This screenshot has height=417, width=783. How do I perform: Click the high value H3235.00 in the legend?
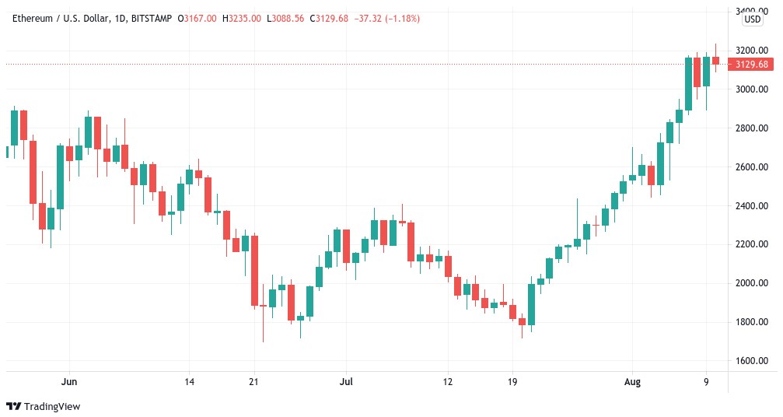coord(240,17)
